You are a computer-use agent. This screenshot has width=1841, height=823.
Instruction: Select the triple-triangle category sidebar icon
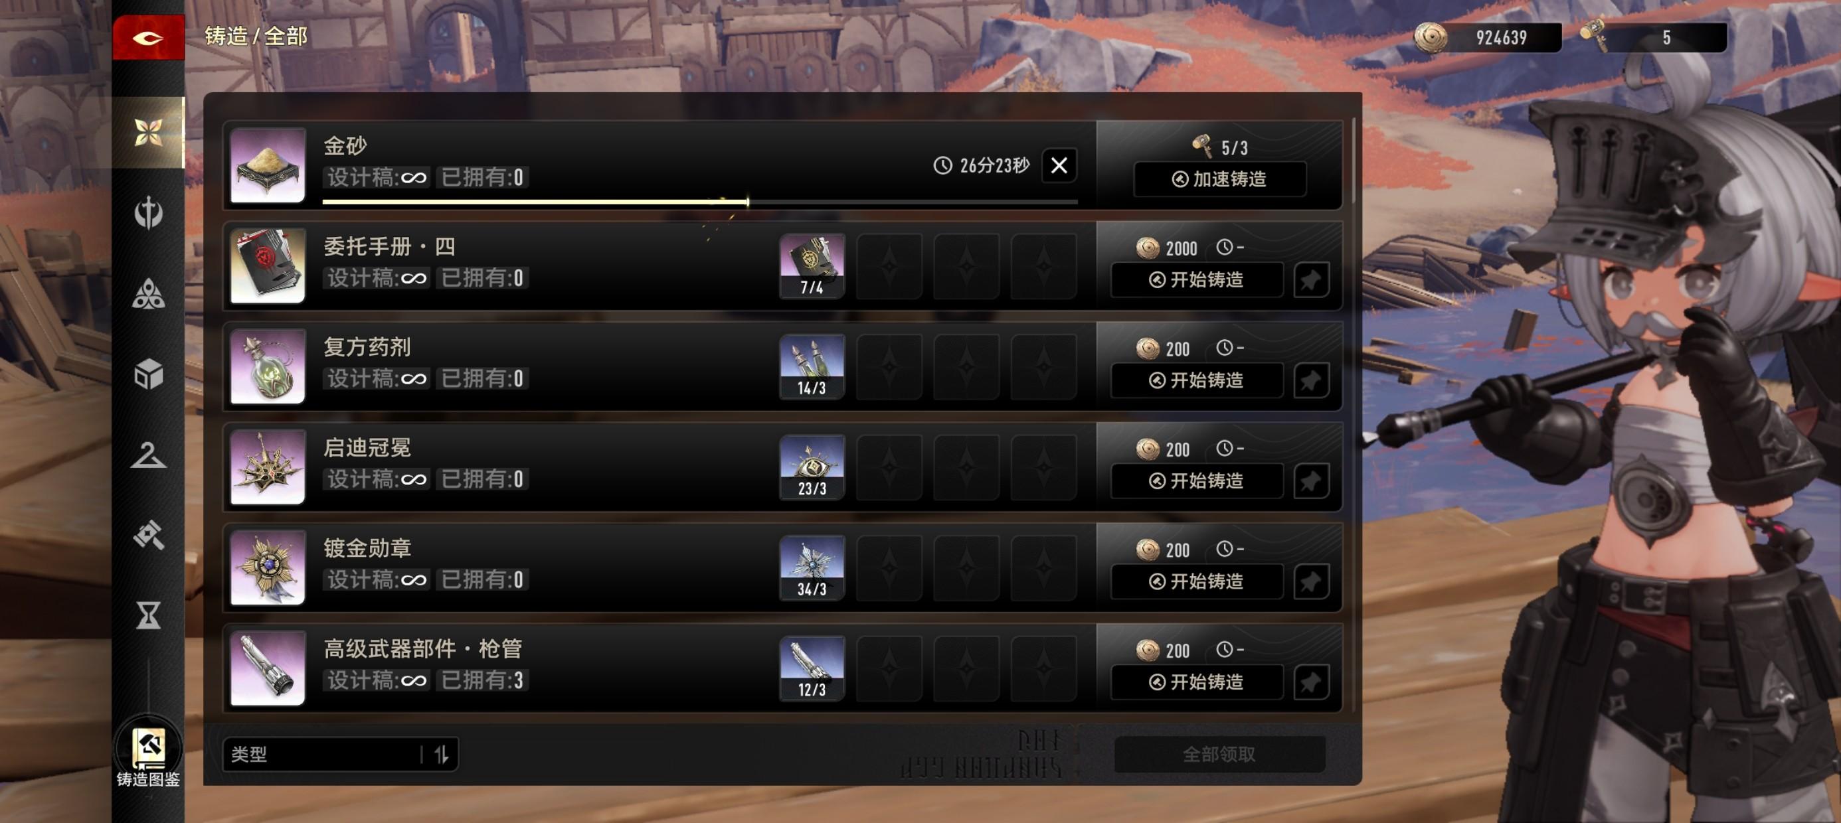point(148,293)
